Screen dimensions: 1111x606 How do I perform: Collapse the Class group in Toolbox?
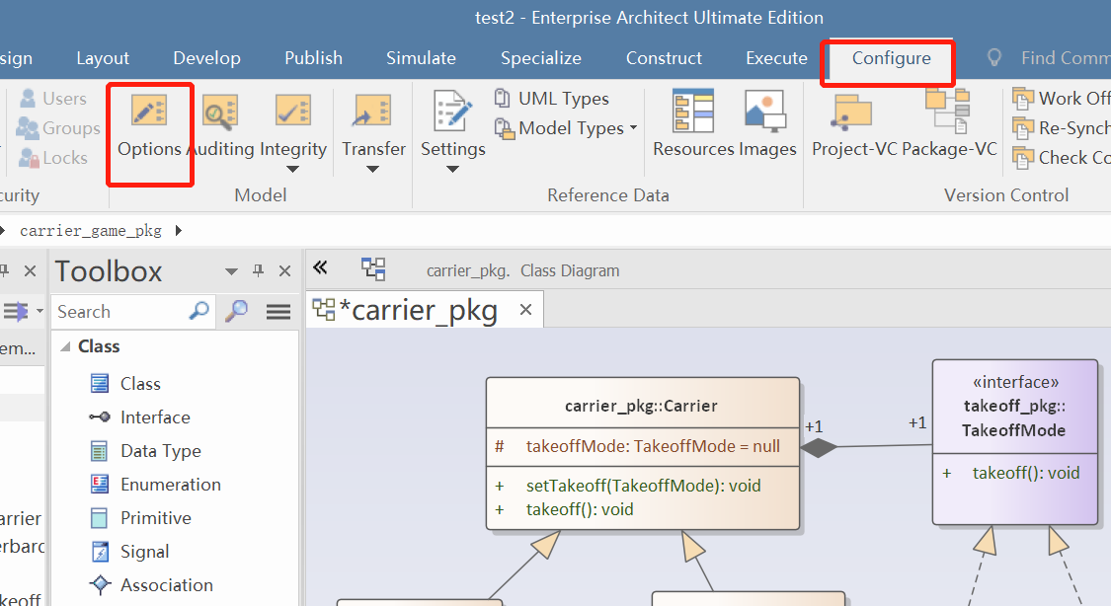coord(66,346)
